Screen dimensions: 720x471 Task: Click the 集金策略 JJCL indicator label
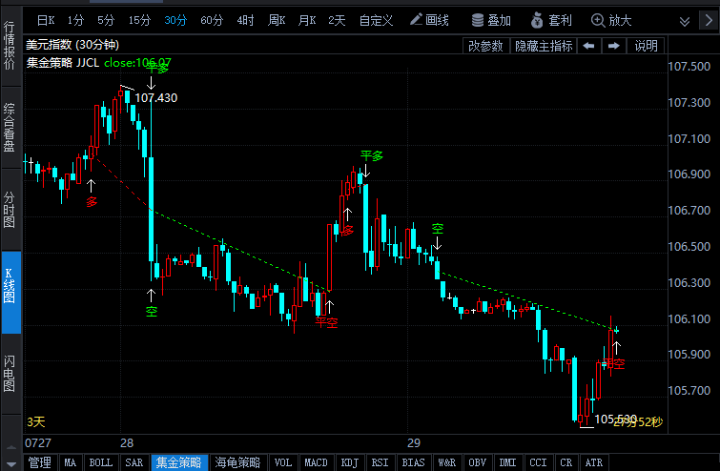pyautogui.click(x=63, y=63)
